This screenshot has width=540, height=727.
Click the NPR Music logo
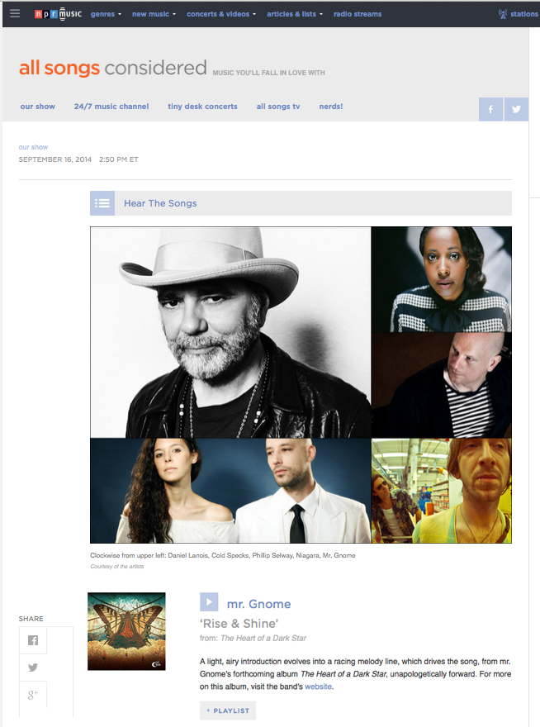tap(58, 14)
